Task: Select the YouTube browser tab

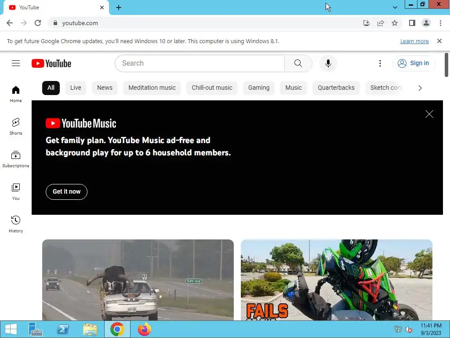Action: [x=56, y=7]
